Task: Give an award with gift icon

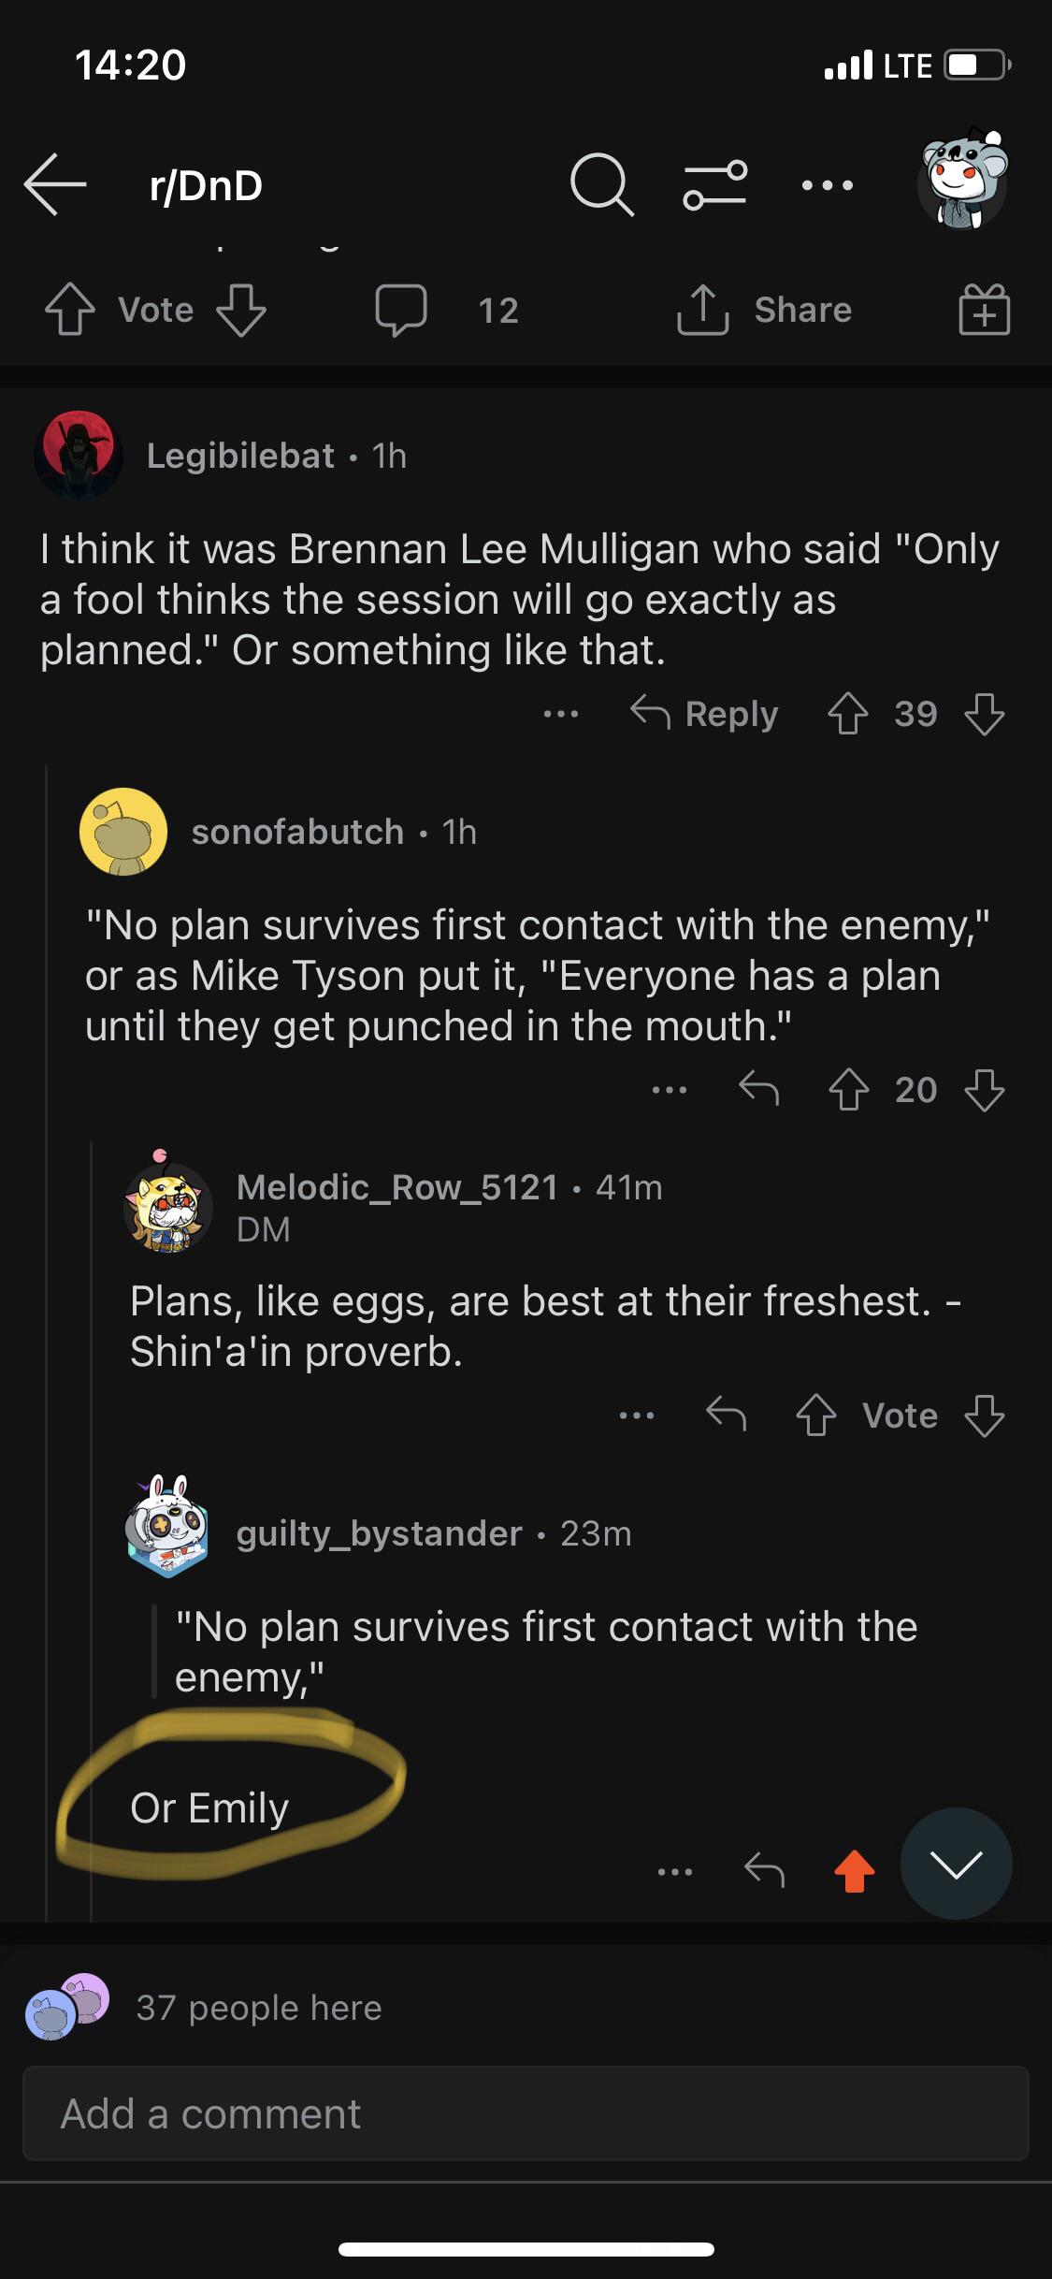Action: pos(984,311)
